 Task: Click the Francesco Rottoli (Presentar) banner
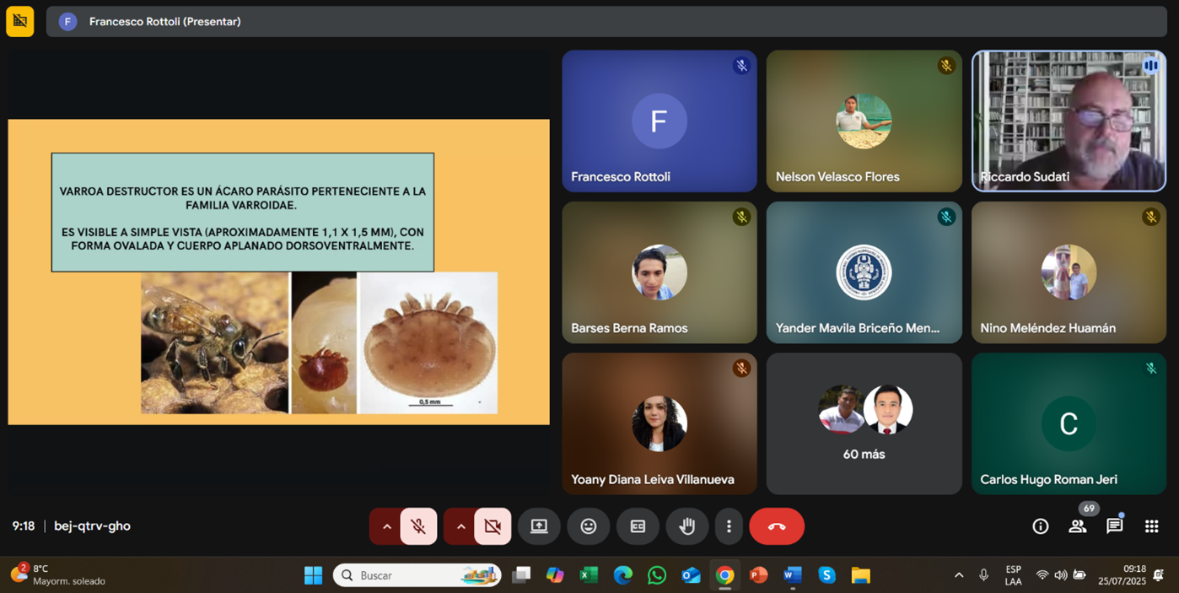point(165,22)
